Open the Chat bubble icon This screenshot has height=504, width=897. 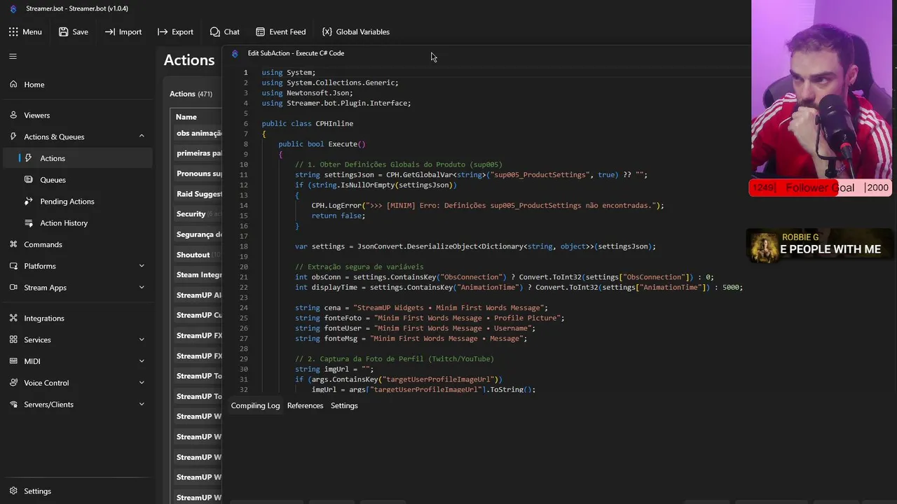pyautogui.click(x=215, y=31)
